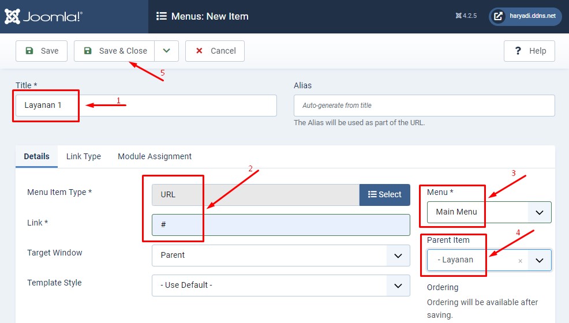Image resolution: width=569 pixels, height=323 pixels.
Task: Switch to the Module Assignment tab
Action: tap(155, 156)
